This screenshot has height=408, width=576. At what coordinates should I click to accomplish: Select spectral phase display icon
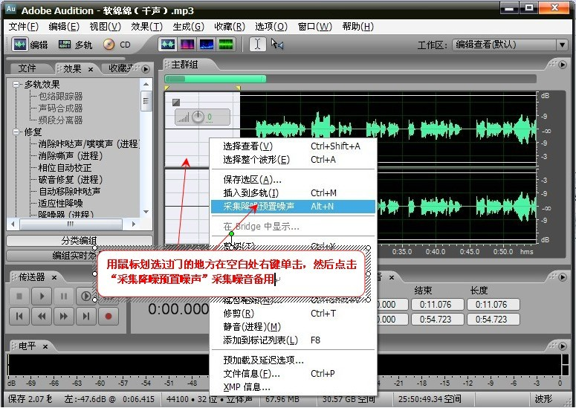[x=225, y=45]
